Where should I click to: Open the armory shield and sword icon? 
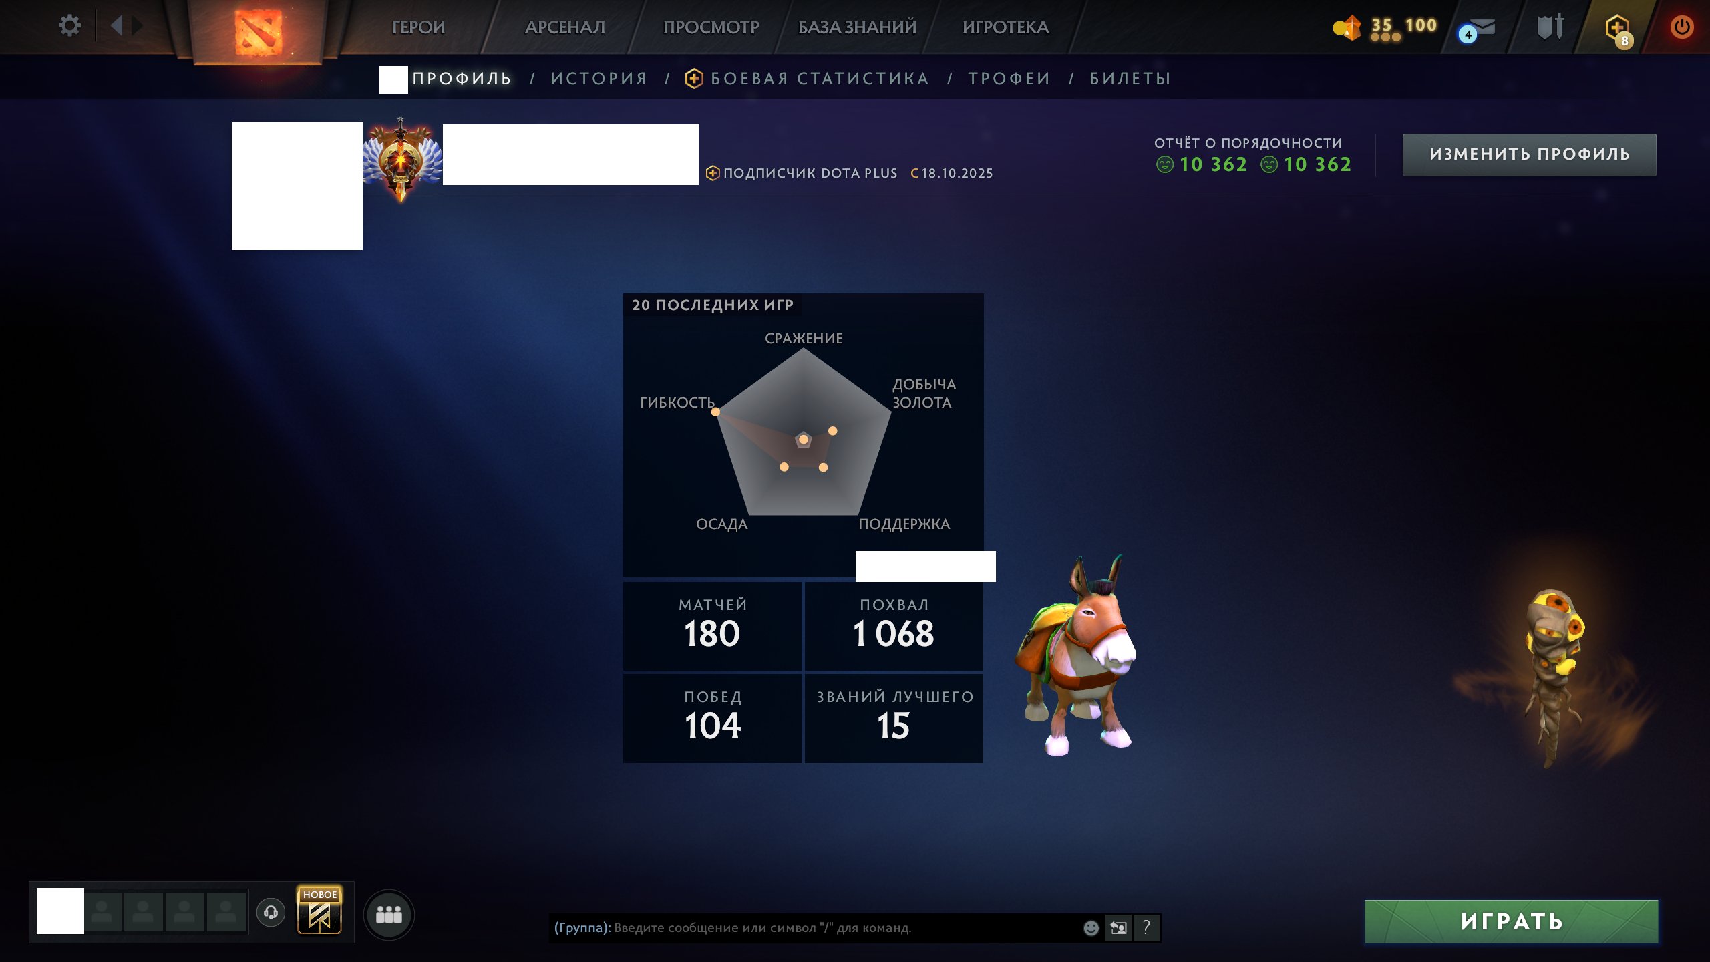coord(1550,27)
